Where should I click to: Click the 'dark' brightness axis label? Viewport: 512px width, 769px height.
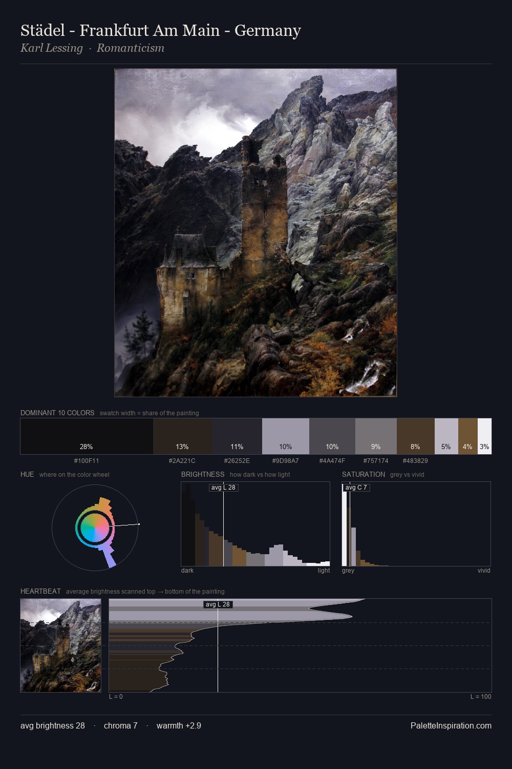pyautogui.click(x=187, y=571)
